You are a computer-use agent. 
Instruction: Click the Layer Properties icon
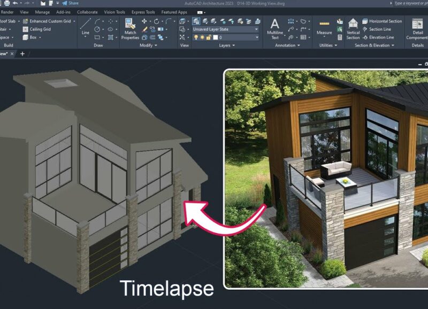click(196, 21)
